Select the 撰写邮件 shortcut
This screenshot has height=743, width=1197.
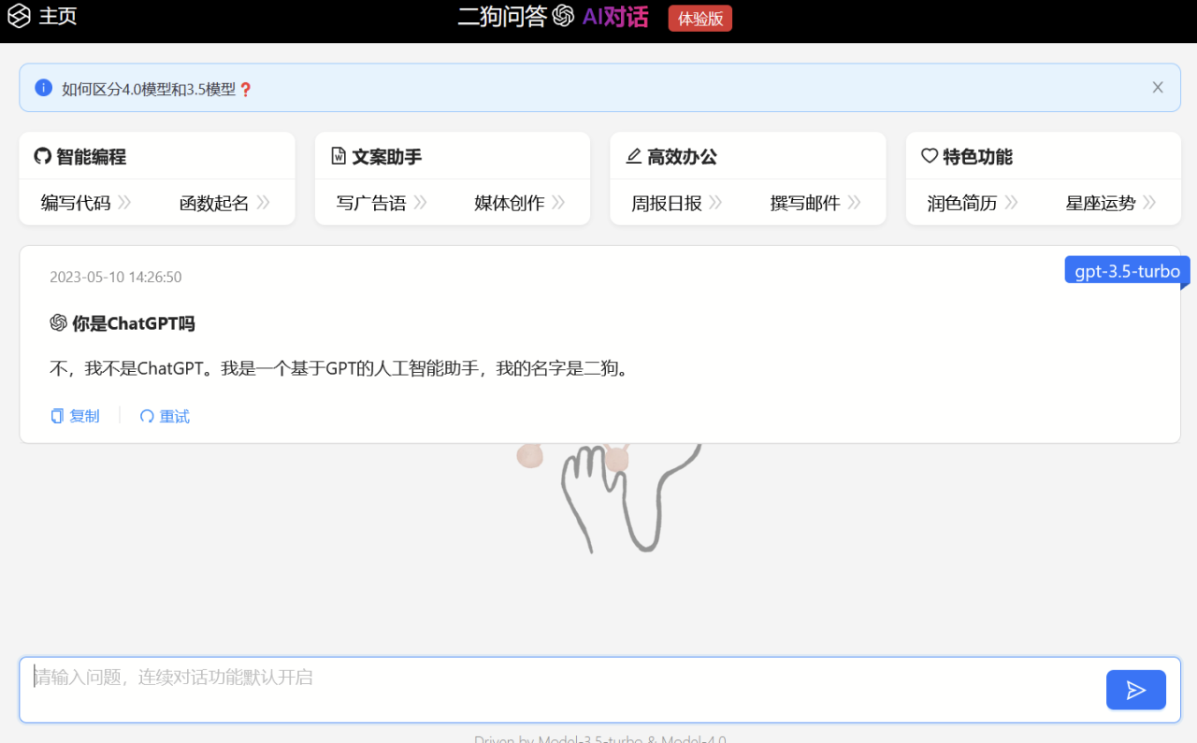805,203
